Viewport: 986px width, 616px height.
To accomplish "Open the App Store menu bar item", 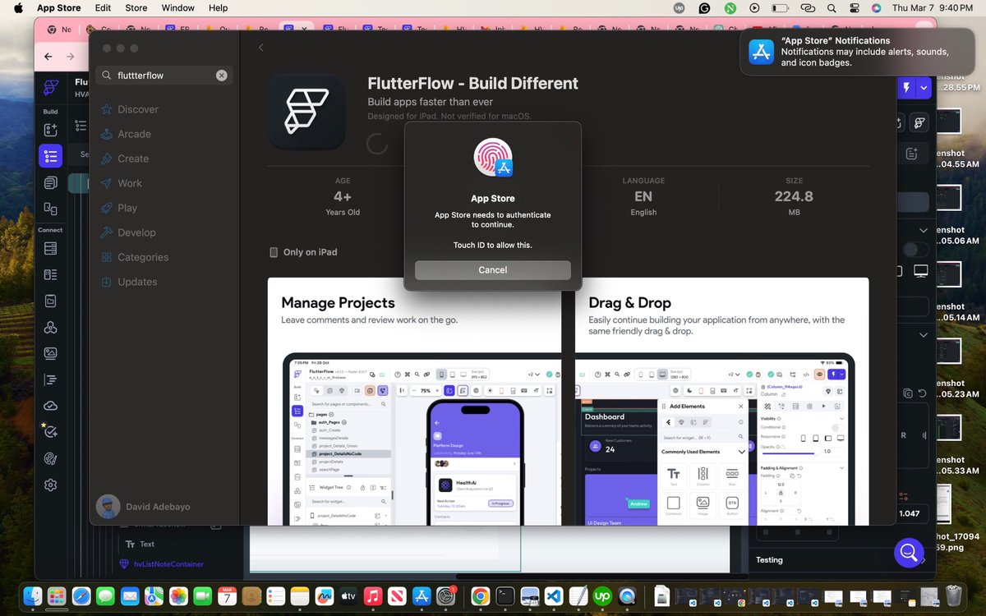I will 58,7.
